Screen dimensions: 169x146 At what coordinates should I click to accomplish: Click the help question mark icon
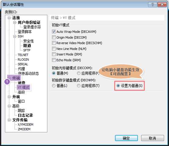tap(153, 4)
